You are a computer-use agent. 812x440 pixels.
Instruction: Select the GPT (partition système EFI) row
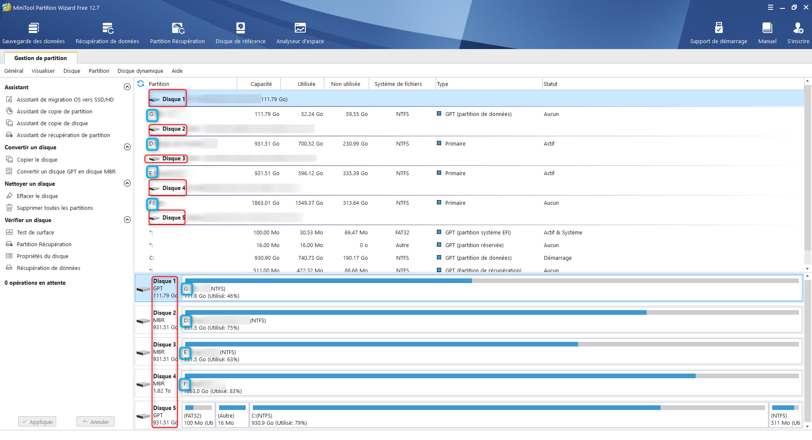(x=469, y=232)
